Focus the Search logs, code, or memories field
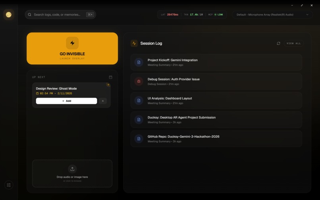Viewport: 320px width, 200px height. (60, 15)
